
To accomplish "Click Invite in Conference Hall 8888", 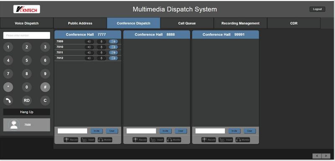I will click(x=165, y=131).
